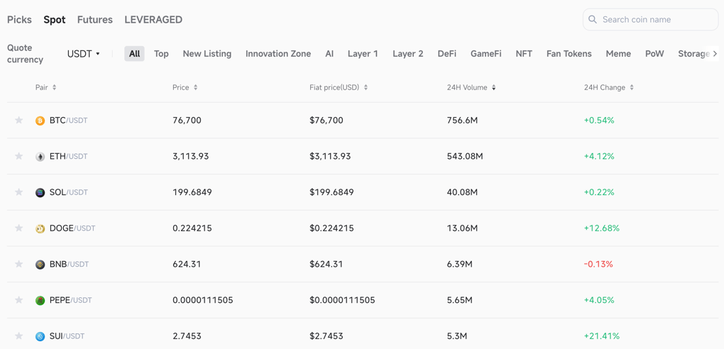Screen dimensions: 724x349
Task: Favorite the DOGE/USDT pair star
Action: [19, 228]
